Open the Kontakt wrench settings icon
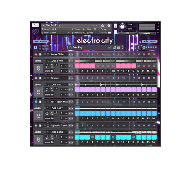The height and width of the screenshot is (172, 191). click(x=35, y=25)
